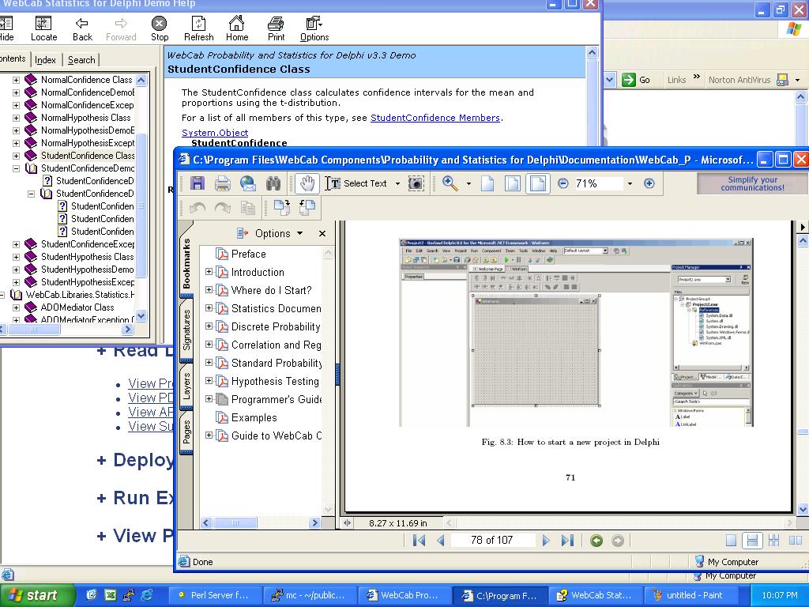Screen dimensions: 809x607
Task: Open the Zoom tool dropdown arrow
Action: 468,183
